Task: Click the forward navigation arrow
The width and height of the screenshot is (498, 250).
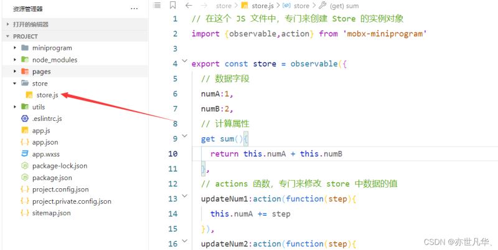Action: [x=204, y=6]
